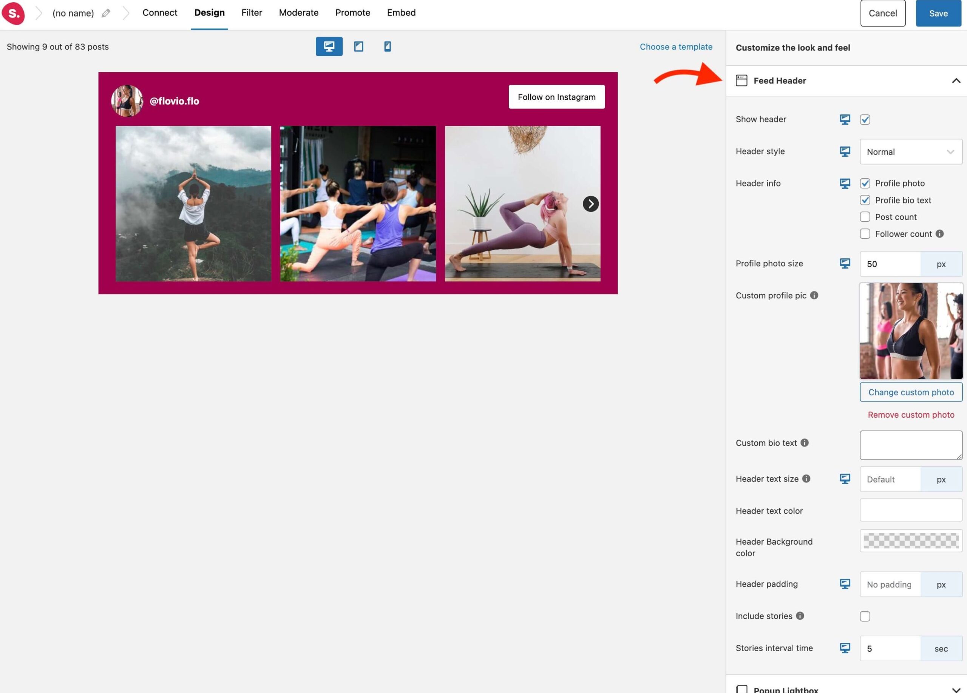967x693 pixels.
Task: Open the Header style Normal dropdown
Action: (911, 152)
